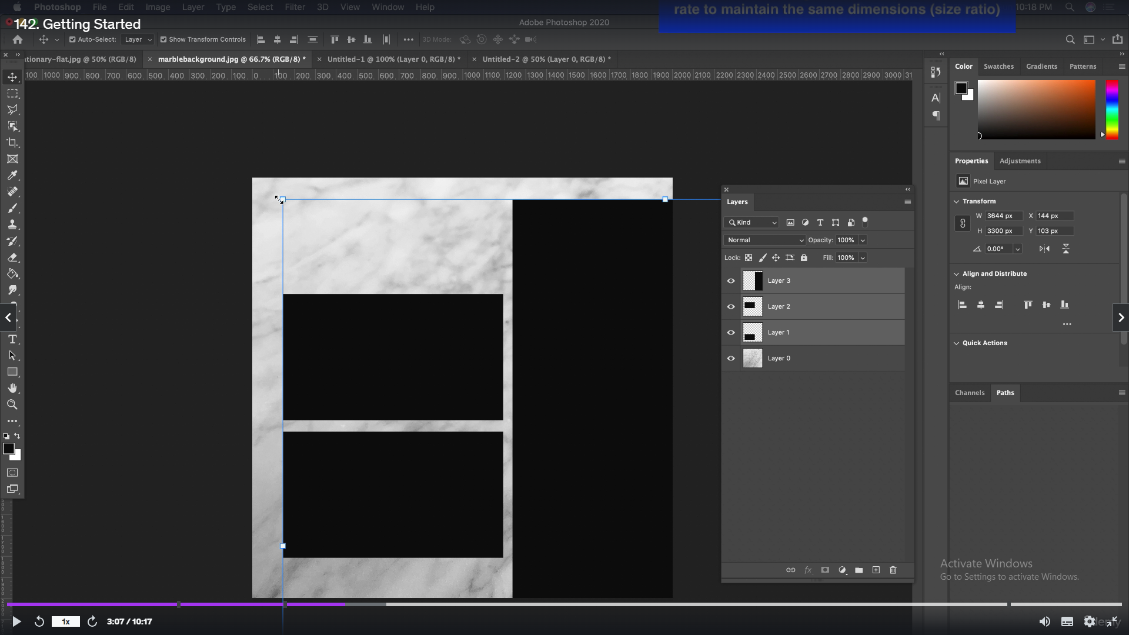Select the Zoom tool

[12, 405]
